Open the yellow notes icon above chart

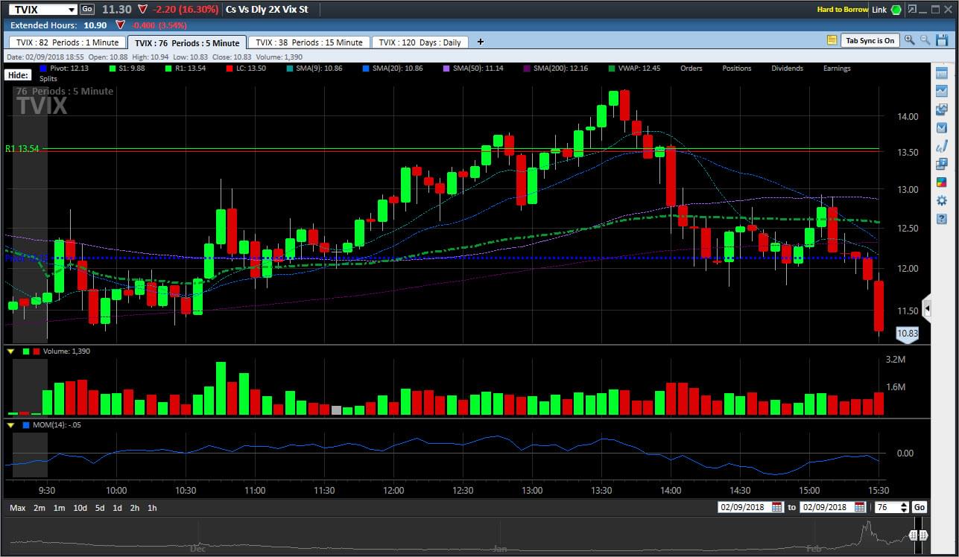[832, 40]
